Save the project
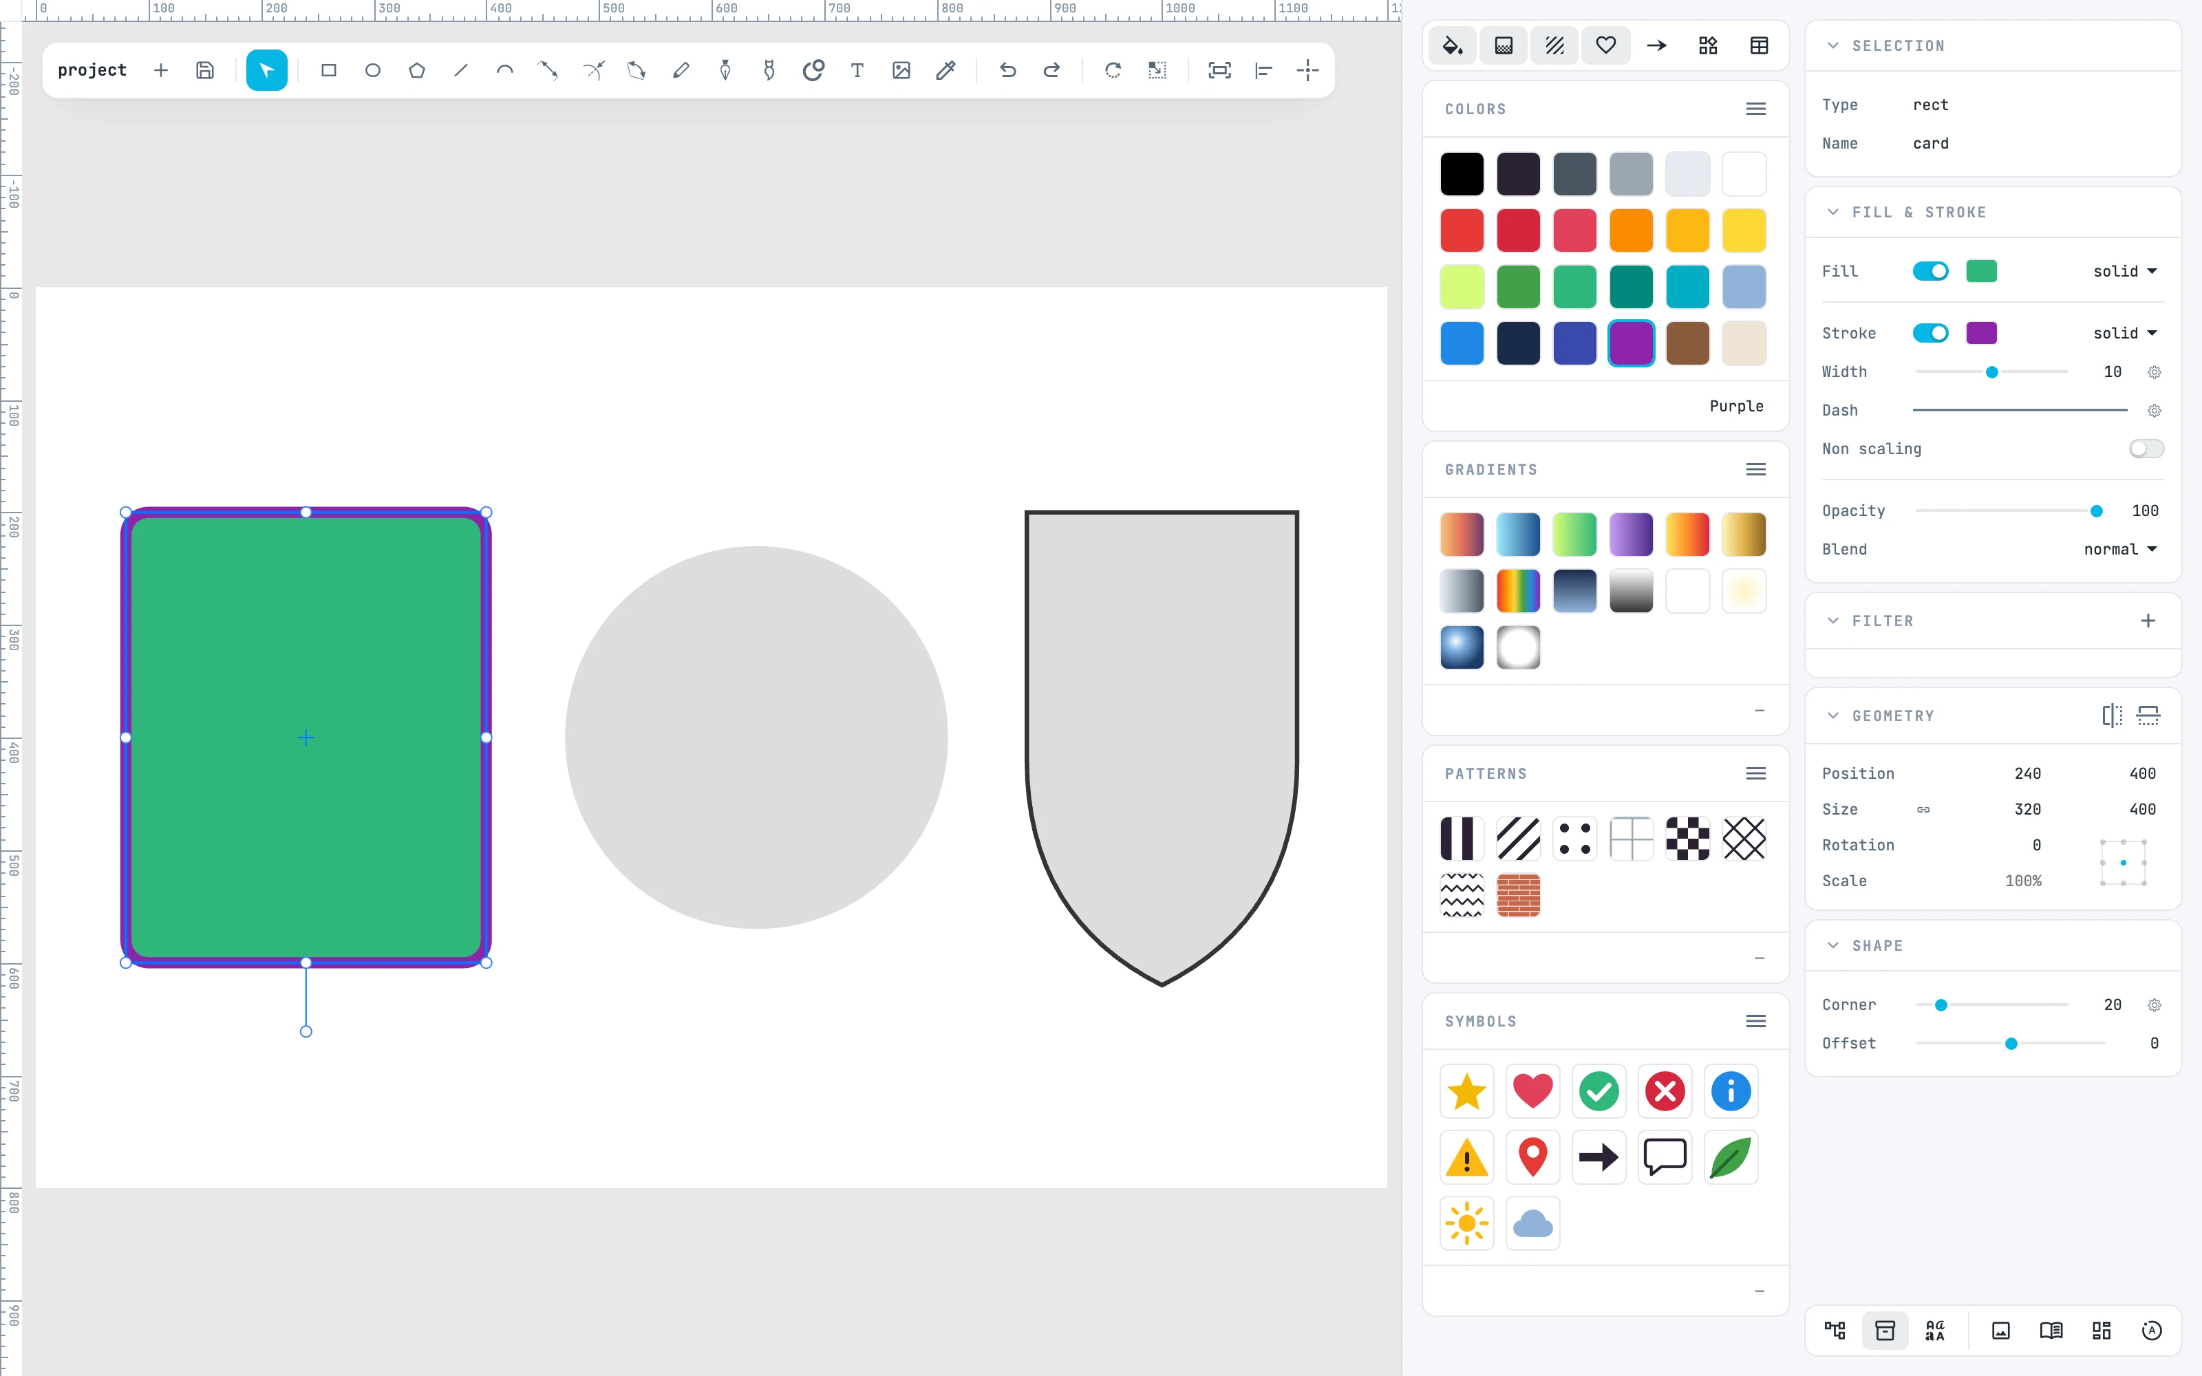This screenshot has height=1376, width=2202. point(205,70)
